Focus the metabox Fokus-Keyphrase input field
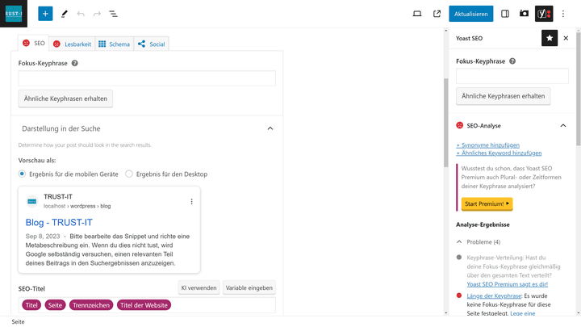Image resolution: width=581 pixels, height=327 pixels. coord(147,78)
